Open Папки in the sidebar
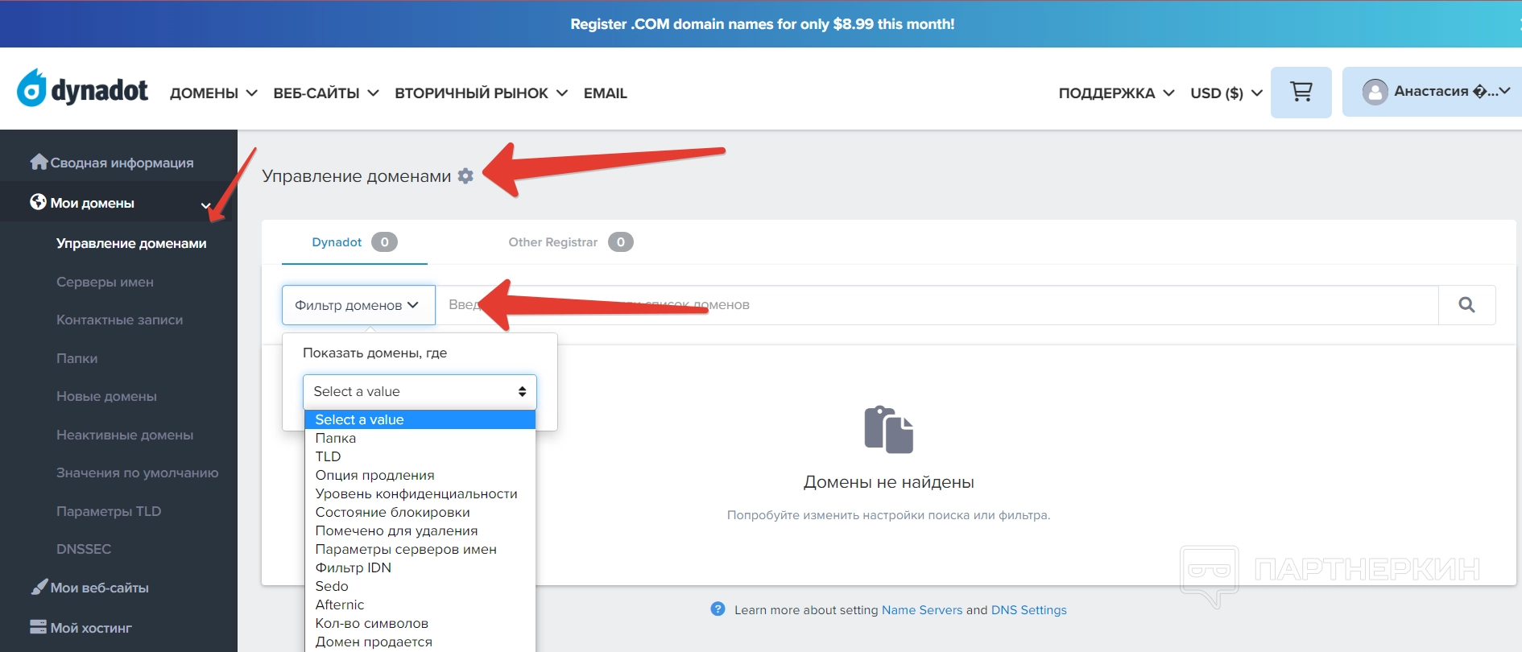 (77, 358)
